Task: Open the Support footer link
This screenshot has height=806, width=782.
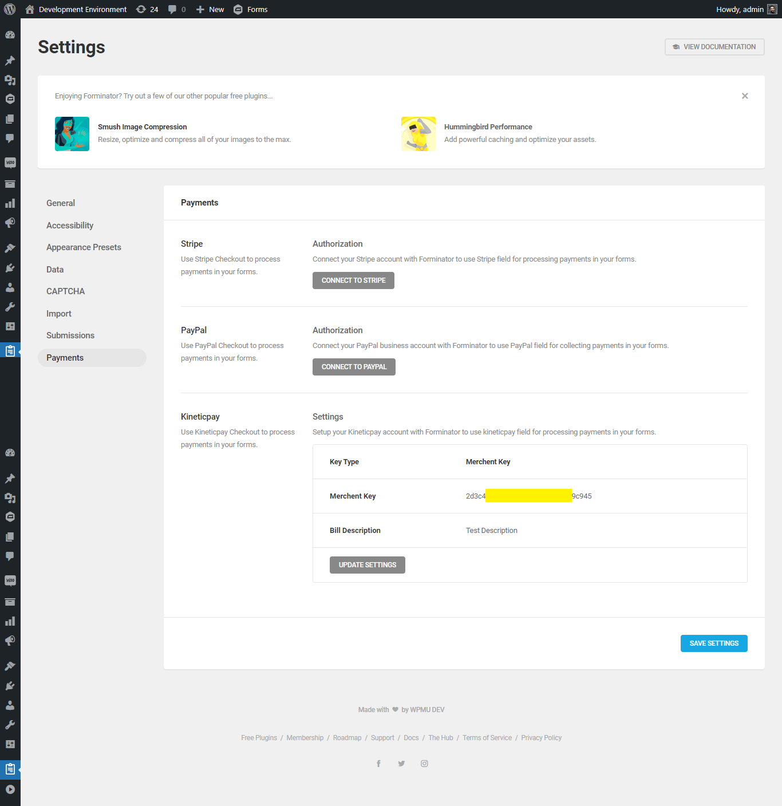Action: pyautogui.click(x=382, y=738)
